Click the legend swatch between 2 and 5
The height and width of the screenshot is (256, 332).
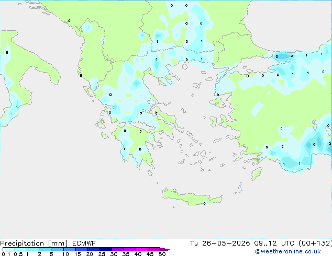46,249
